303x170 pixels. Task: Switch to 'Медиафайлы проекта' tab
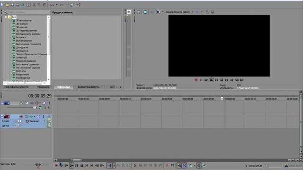coord(17,87)
